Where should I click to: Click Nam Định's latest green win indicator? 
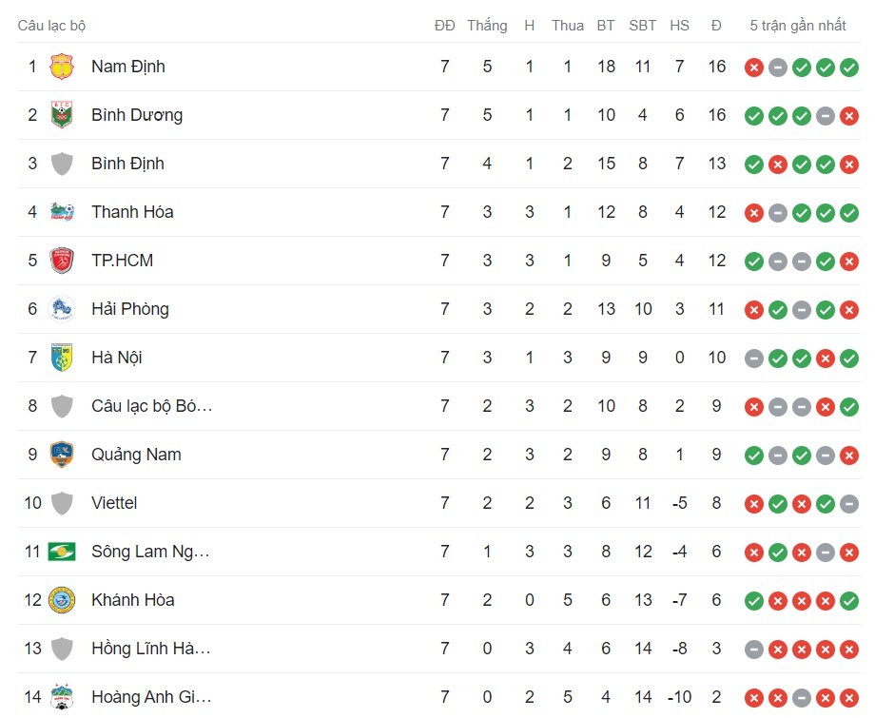[x=849, y=68]
